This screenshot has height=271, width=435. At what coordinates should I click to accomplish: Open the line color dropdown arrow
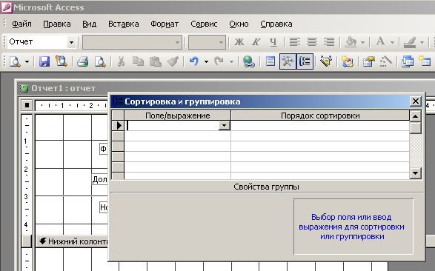[422, 42]
